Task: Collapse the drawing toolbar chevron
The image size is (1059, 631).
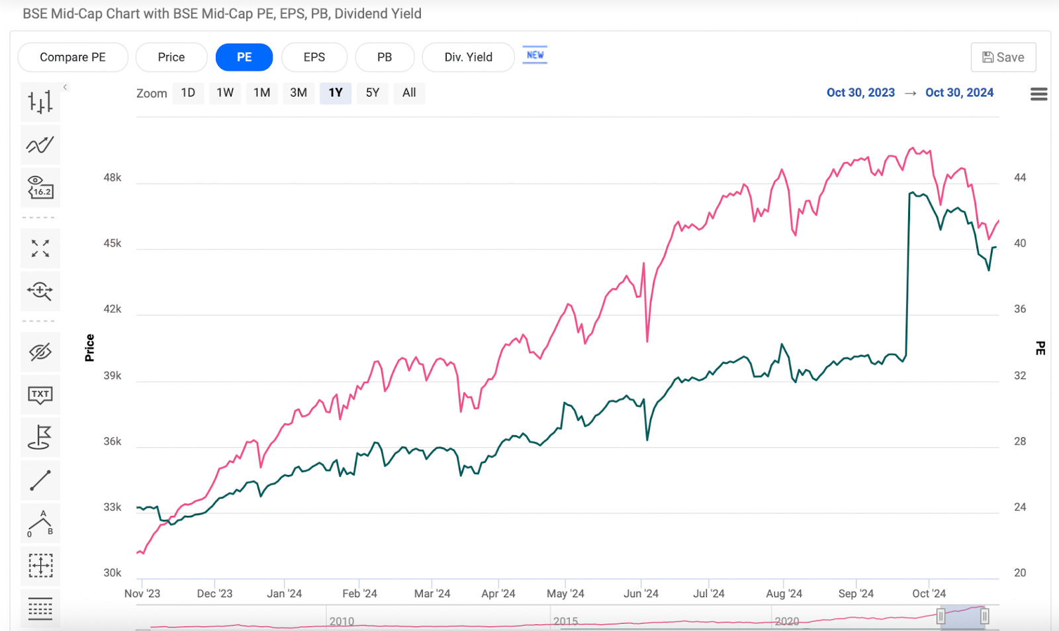Action: tap(65, 87)
